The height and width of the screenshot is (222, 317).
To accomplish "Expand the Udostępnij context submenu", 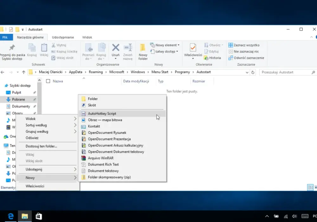I will point(48,169).
